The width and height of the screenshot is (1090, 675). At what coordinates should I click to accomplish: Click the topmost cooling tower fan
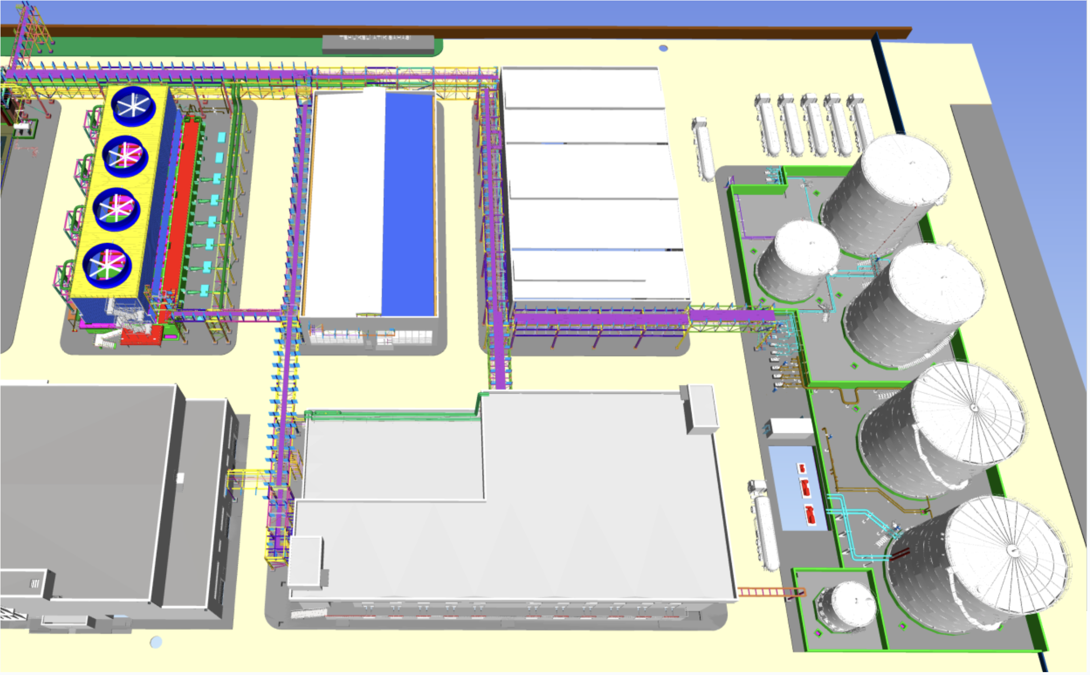[133, 107]
